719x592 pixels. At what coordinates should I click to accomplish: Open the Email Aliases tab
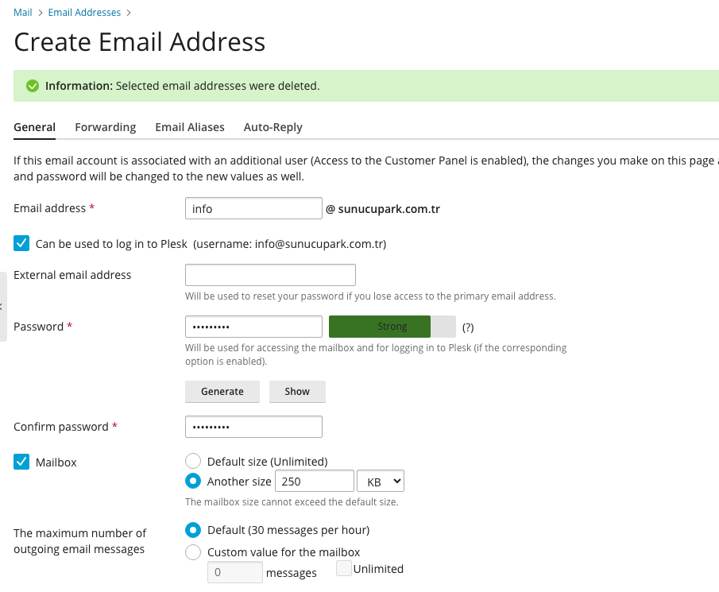point(190,127)
